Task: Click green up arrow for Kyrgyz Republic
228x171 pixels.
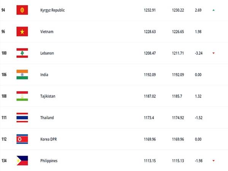Action: (x=214, y=10)
